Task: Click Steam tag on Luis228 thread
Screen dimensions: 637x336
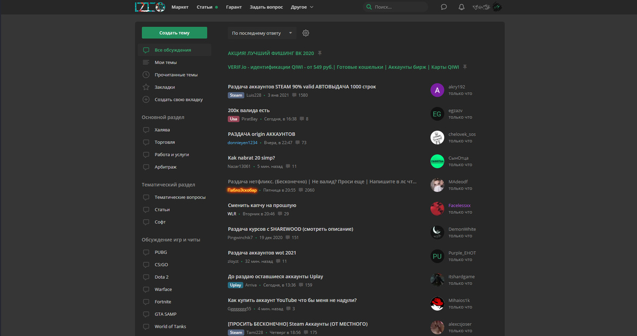Action: (236, 95)
